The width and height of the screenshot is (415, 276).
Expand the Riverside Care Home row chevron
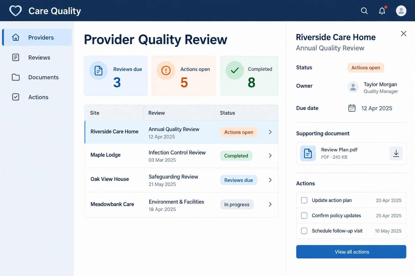point(270,132)
